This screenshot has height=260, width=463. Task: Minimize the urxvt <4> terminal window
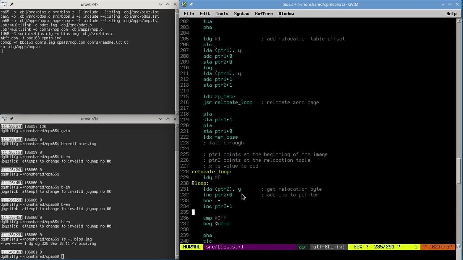[x=161, y=4]
